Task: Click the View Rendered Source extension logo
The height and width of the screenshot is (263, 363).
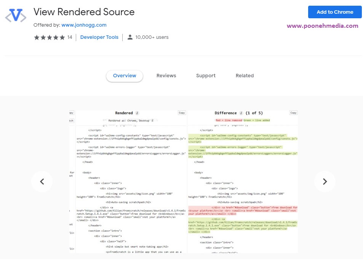Action: point(16,15)
